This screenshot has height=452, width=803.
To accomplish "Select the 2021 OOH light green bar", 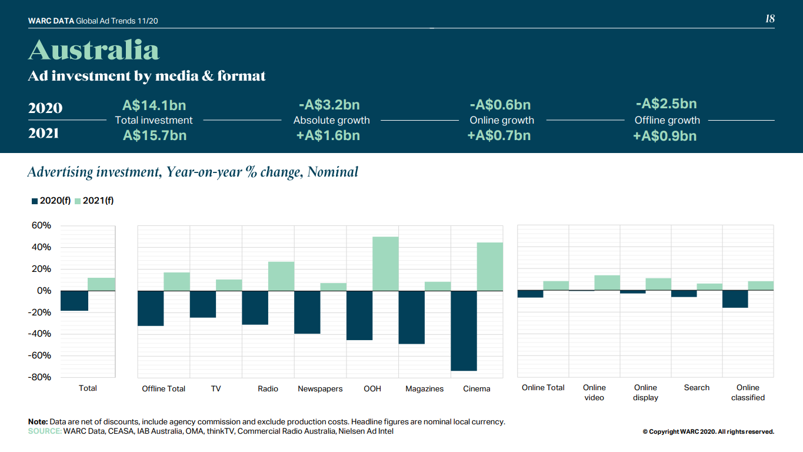I will [385, 264].
